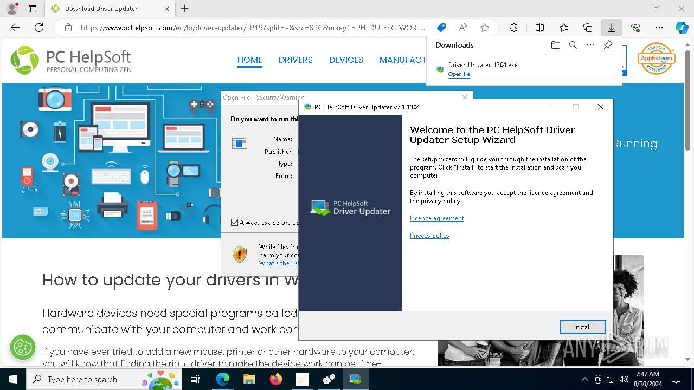This screenshot has height=390, width=694.
Task: Select the Download Driver Updater tab
Action: tap(110, 9)
